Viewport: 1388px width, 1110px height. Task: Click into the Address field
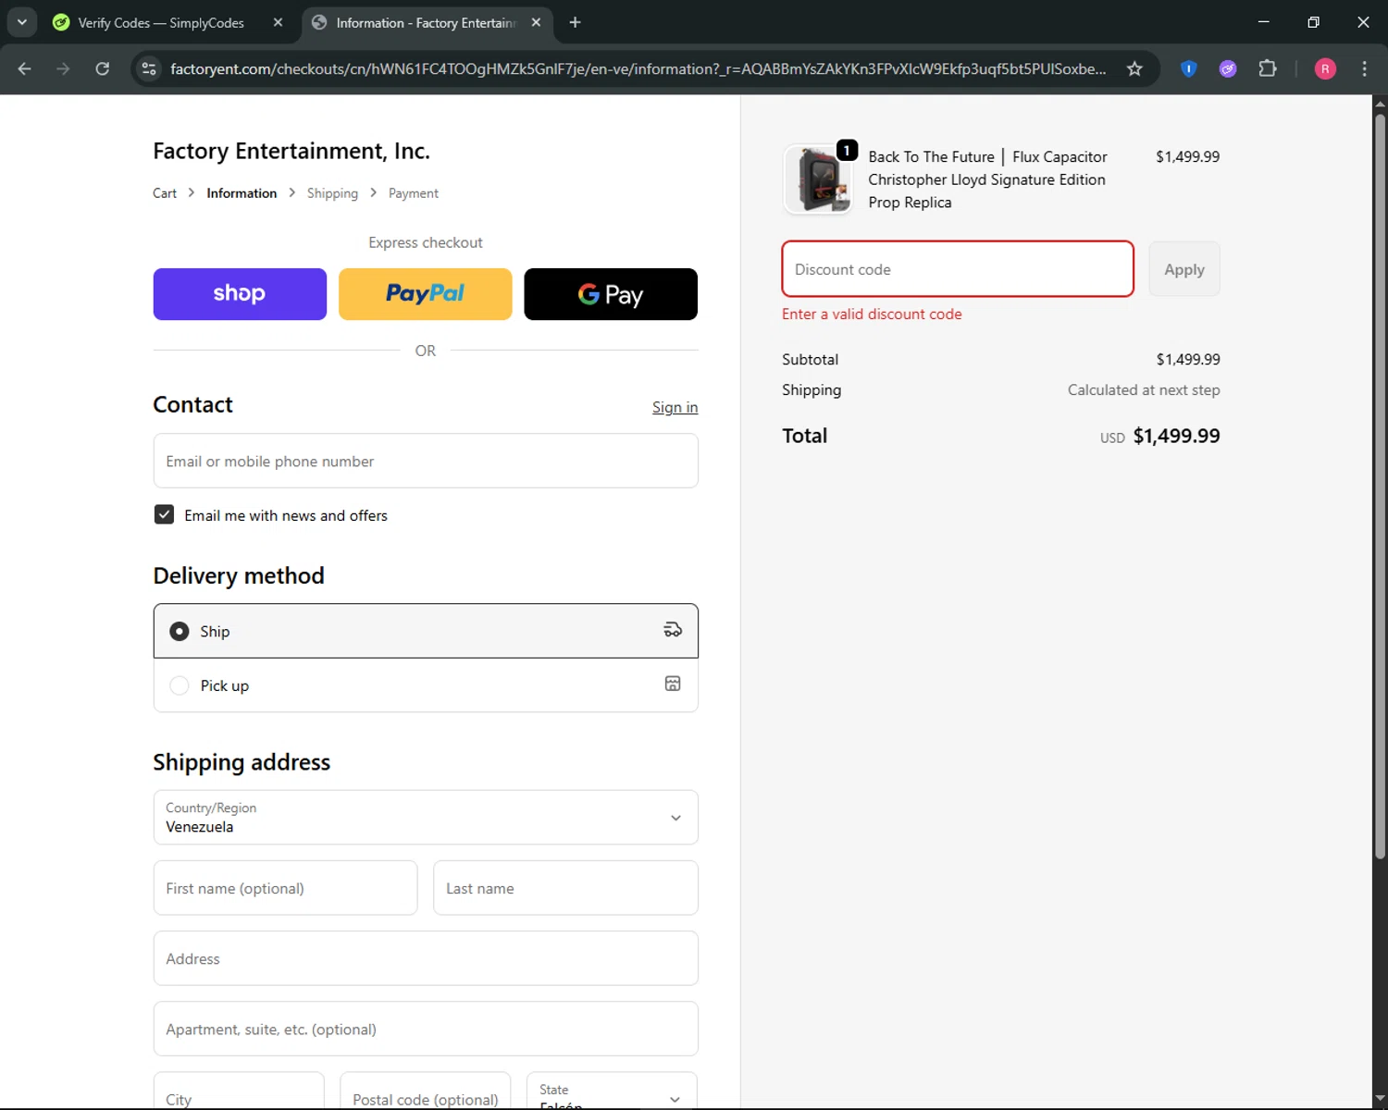[x=426, y=958]
